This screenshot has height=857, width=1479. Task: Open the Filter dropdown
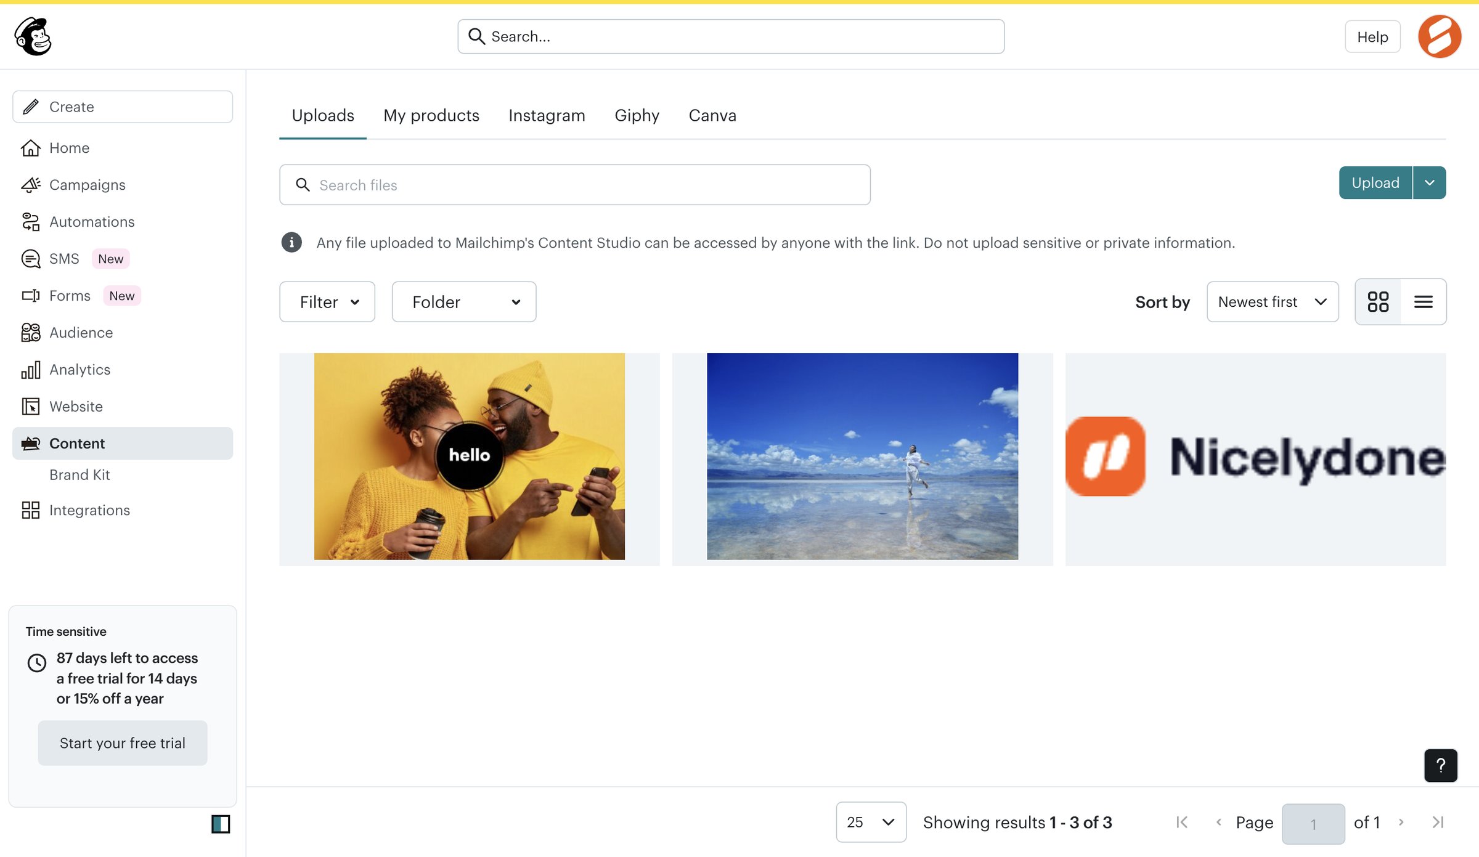327,302
